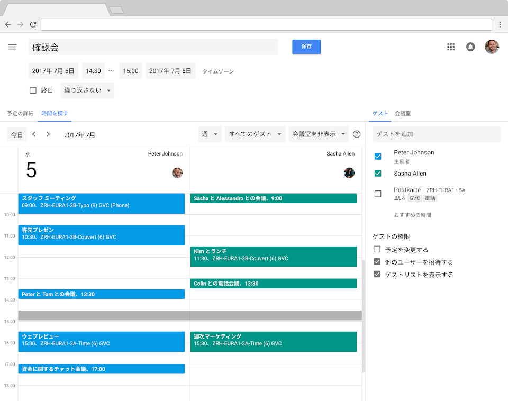
Task: Open the 資金に関するチャット会議 event
Action: coord(102,369)
